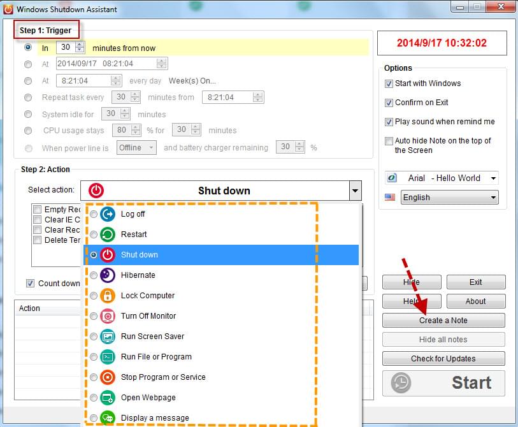Screen dimensions: 518x427
Task: Click the Check for Updates button
Action: click(443, 358)
